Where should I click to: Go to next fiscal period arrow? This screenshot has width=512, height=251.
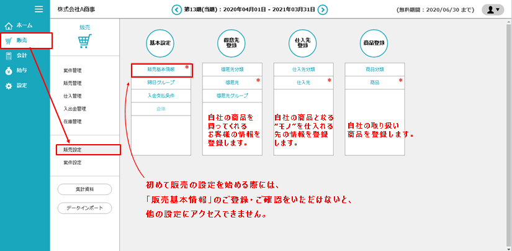click(x=323, y=10)
